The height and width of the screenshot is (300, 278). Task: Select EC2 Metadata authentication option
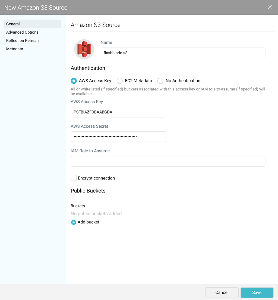119,81
